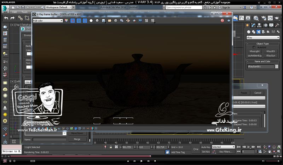The width and height of the screenshot is (283, 165).
Task: Select the Geometry category icon
Action: [x=249, y=32]
